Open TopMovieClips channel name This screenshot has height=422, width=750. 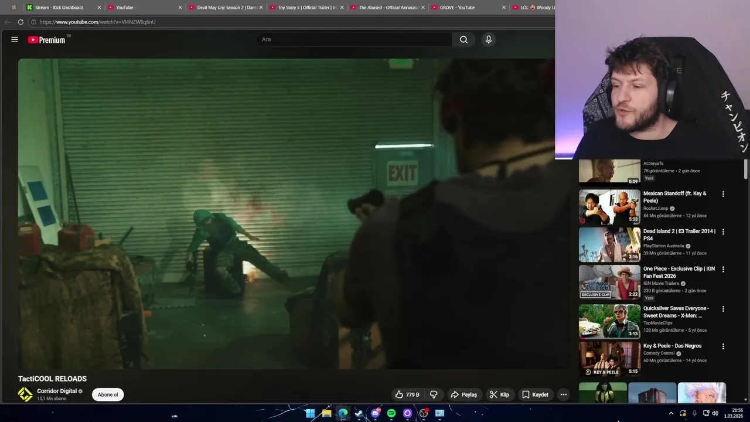657,323
